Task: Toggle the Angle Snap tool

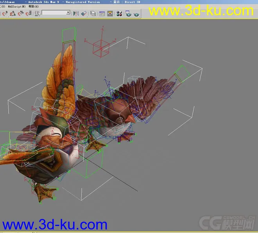Action: tap(13, 13)
